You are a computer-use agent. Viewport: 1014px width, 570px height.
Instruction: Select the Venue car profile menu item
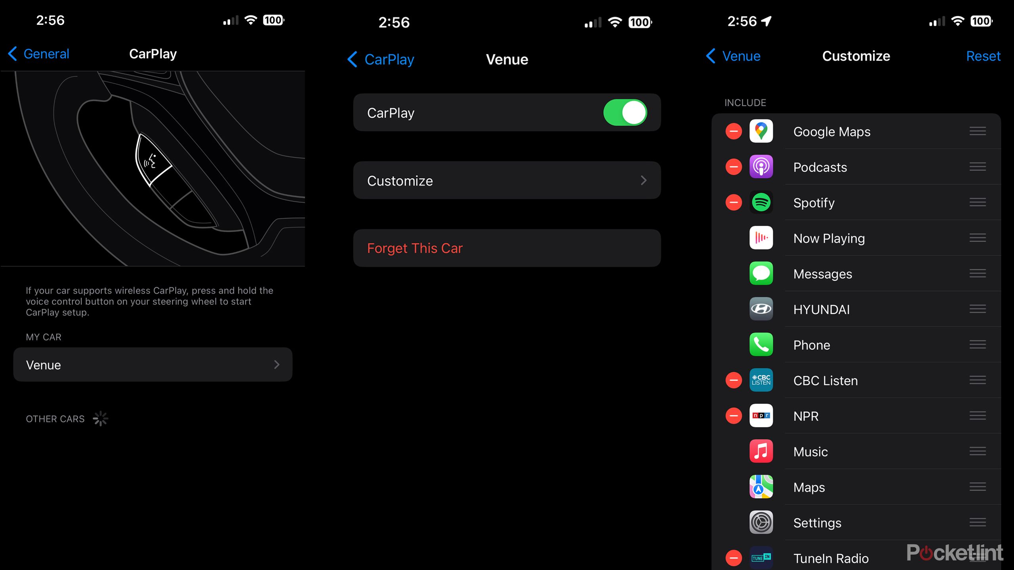click(x=152, y=365)
